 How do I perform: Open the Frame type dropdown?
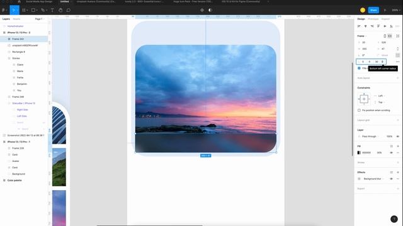coord(362,36)
